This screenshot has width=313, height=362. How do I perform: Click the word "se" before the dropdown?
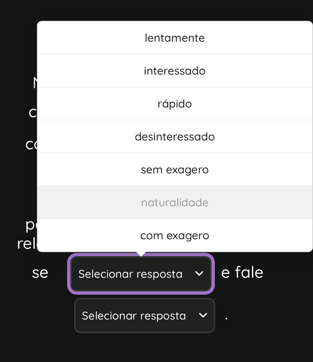[x=40, y=273]
